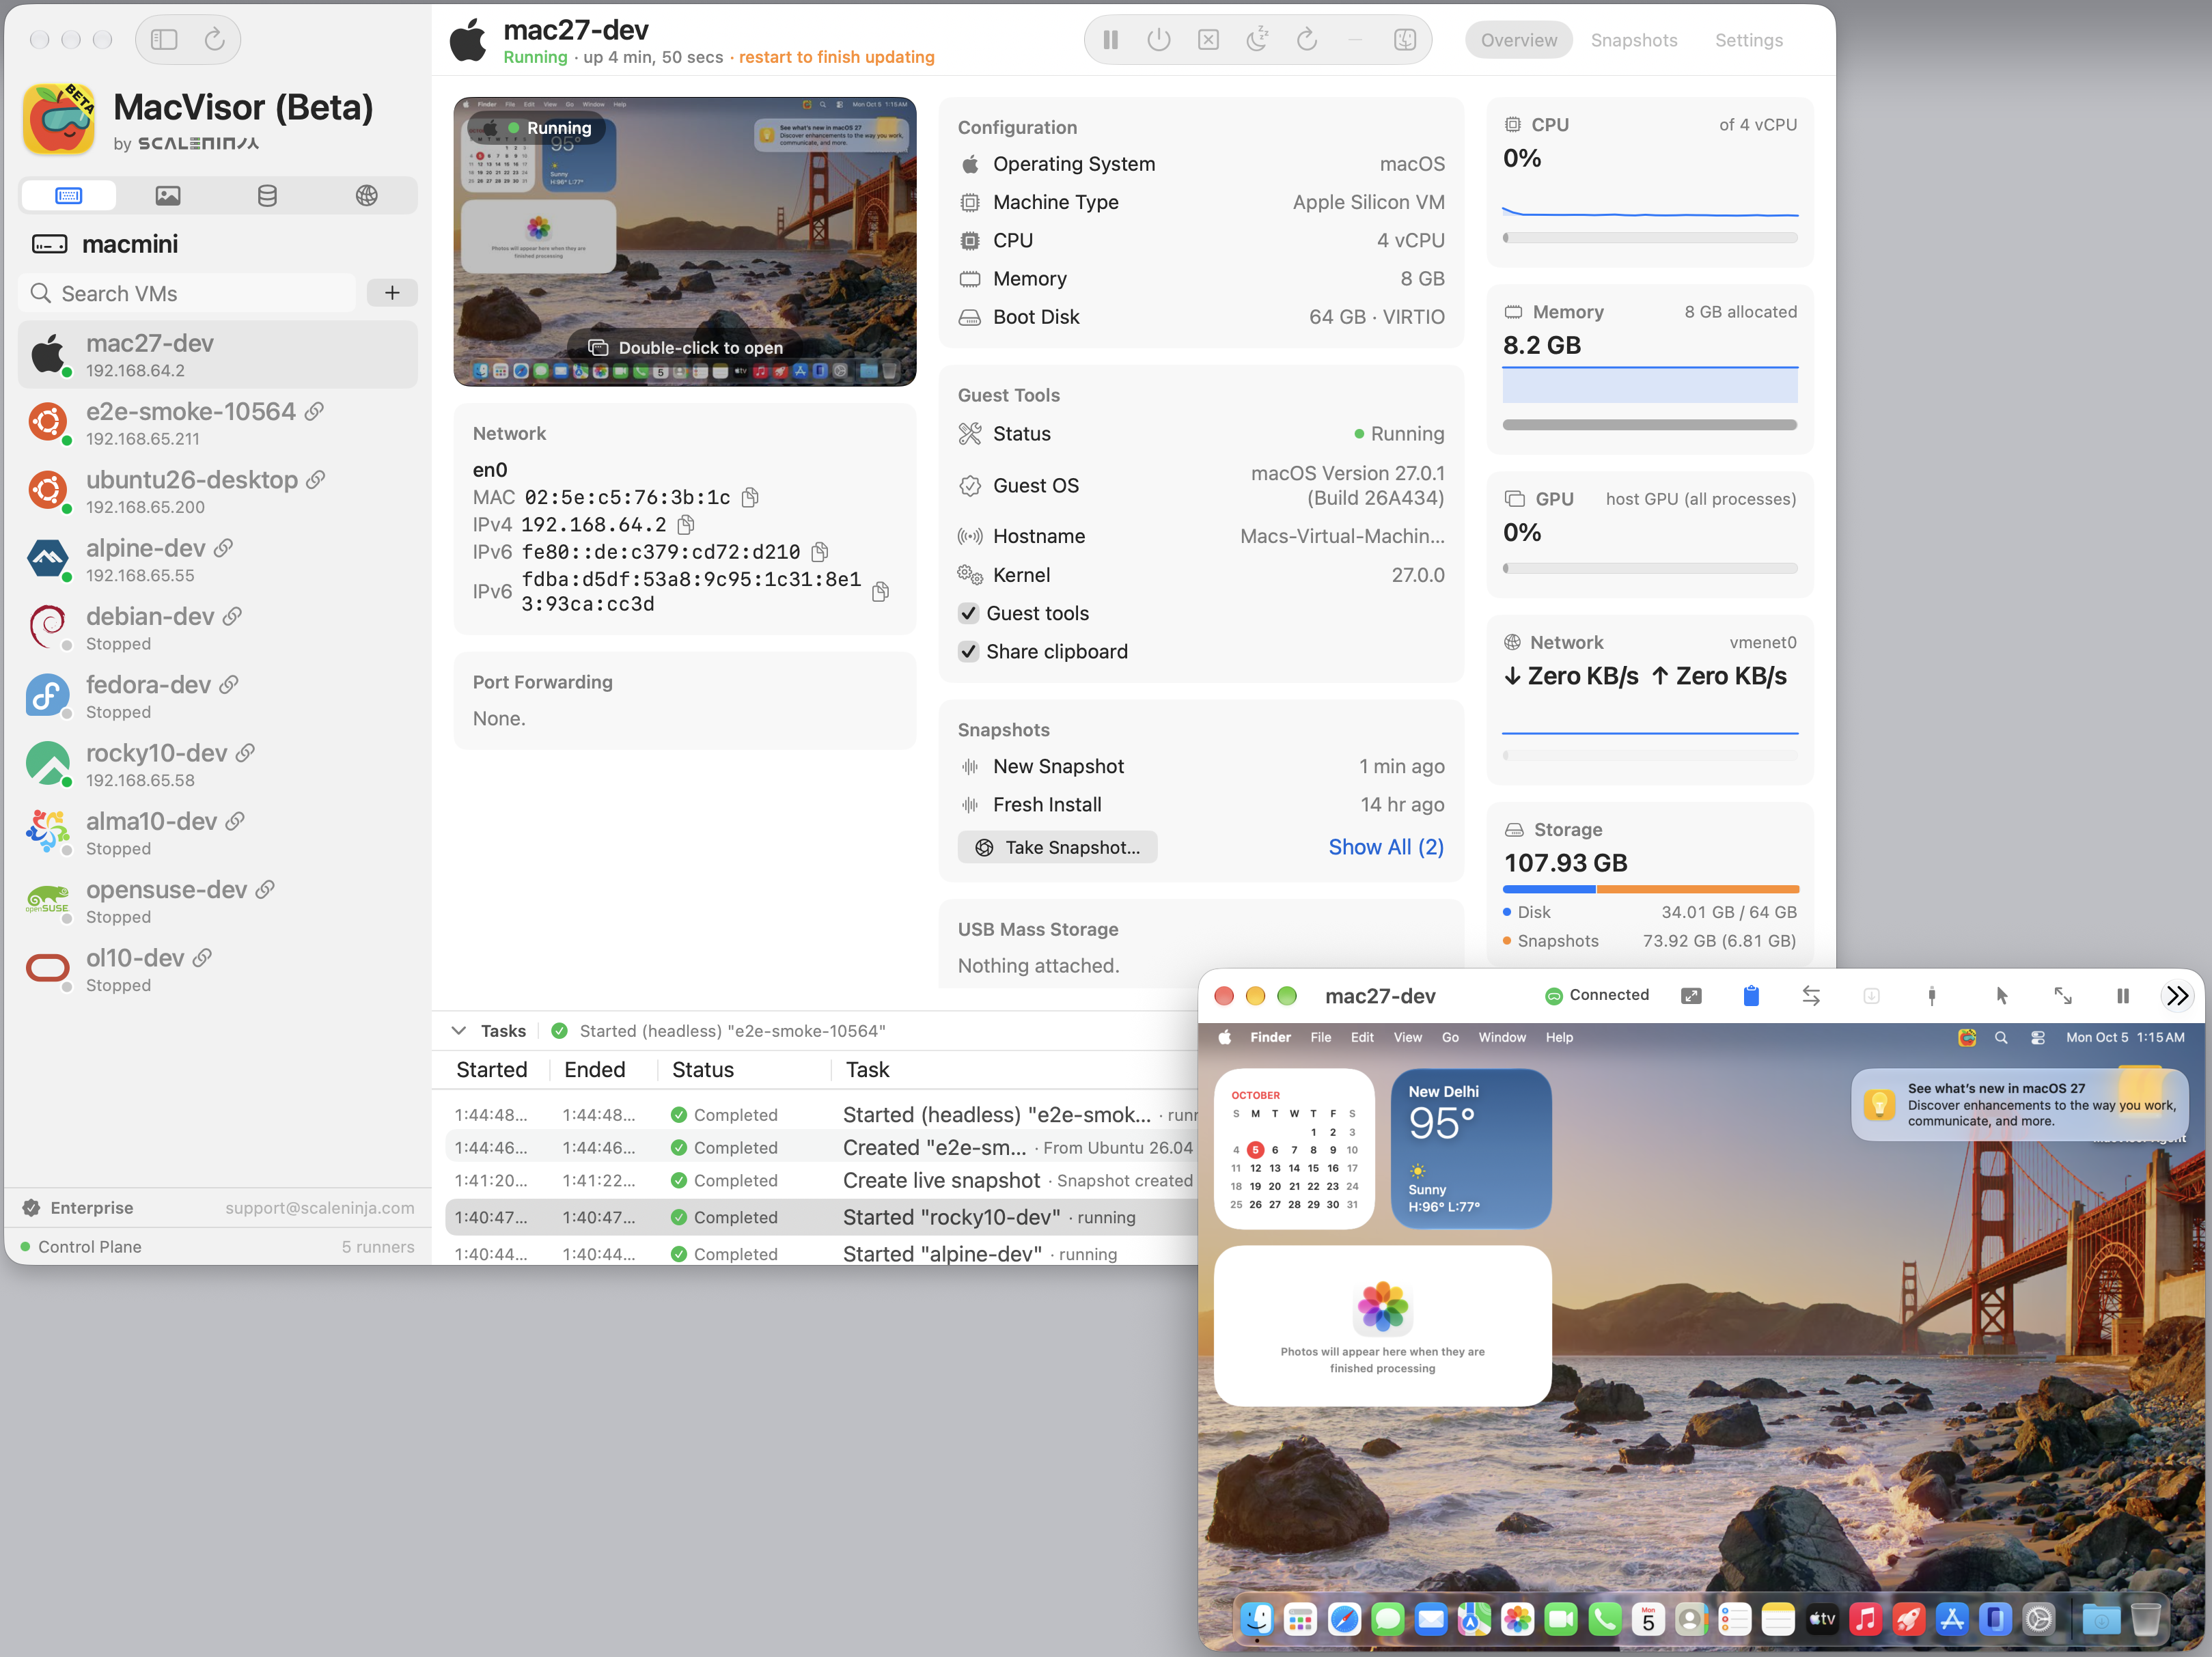Copy the MAC address 02:5e:c5:76:3b:1c
2212x1657 pixels.
[750, 497]
